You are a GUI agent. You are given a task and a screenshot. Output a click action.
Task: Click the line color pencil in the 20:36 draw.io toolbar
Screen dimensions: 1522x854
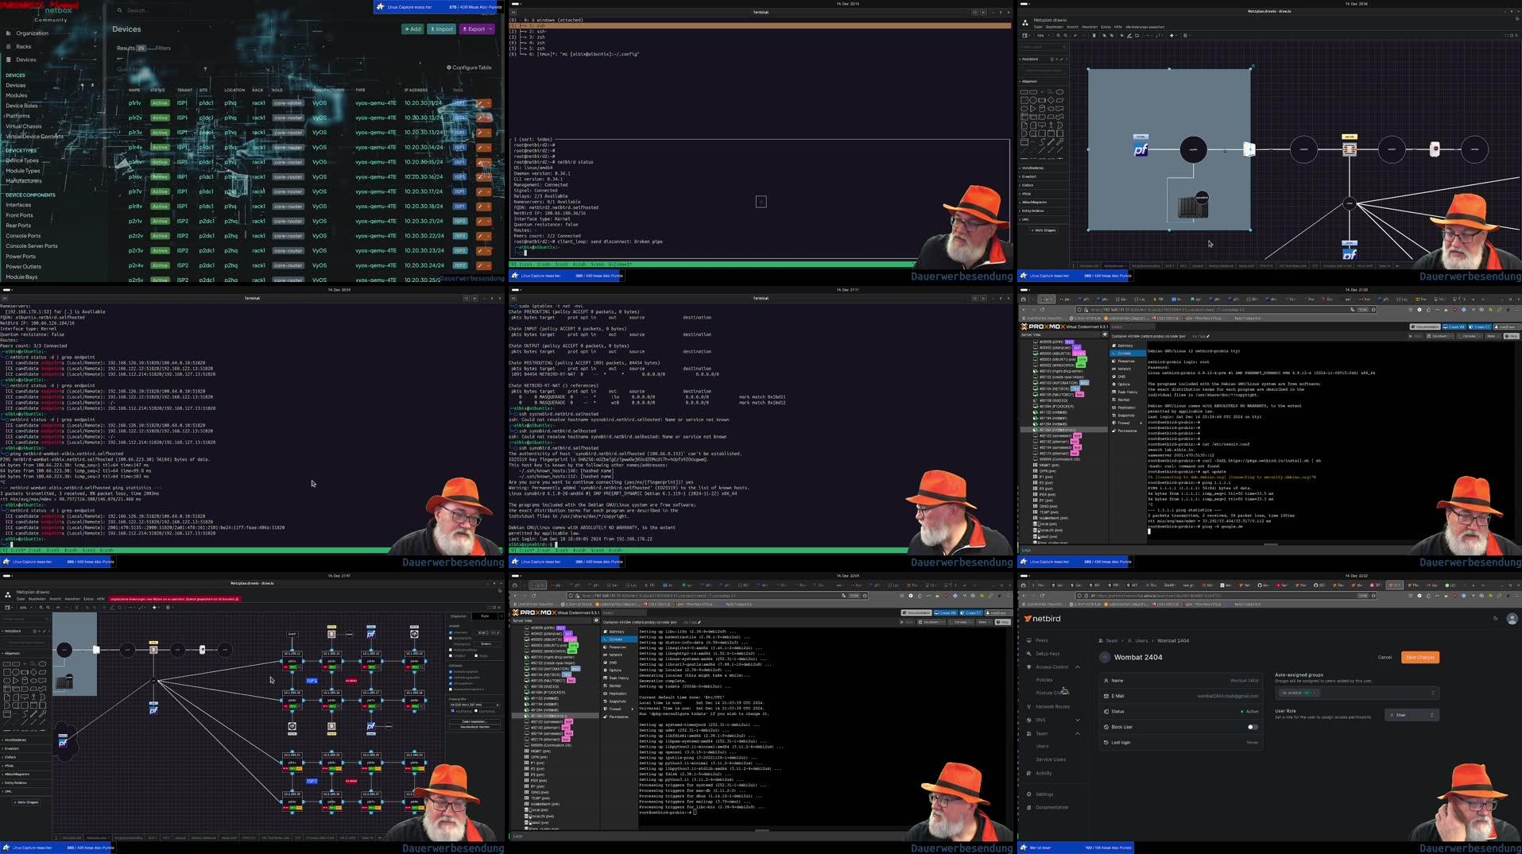pos(1129,36)
